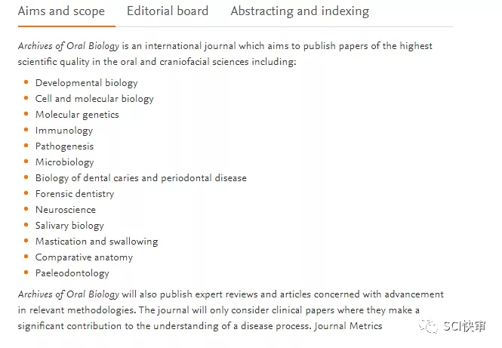Select the Cell and molecular biology entry
The height and width of the screenshot is (348, 502).
94,99
